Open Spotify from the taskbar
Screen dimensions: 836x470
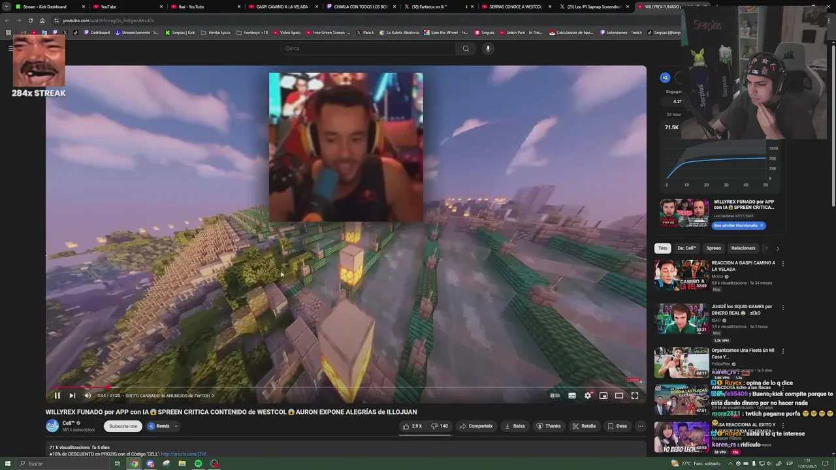click(198, 463)
